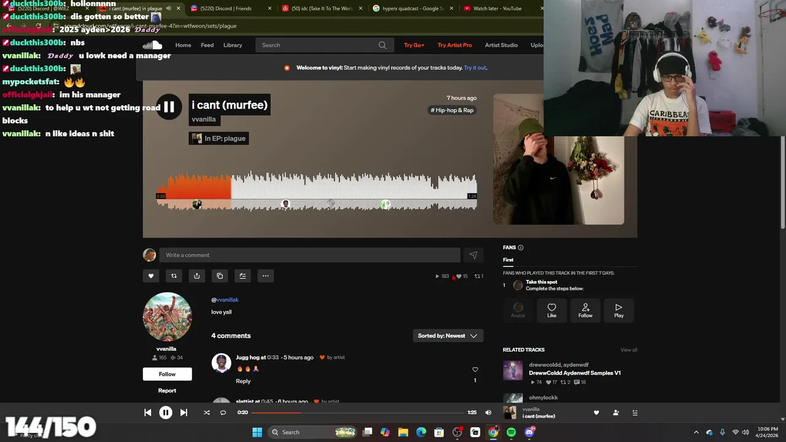Like the track with the heart button under the comment box
This screenshot has width=786, height=442.
[x=151, y=276]
